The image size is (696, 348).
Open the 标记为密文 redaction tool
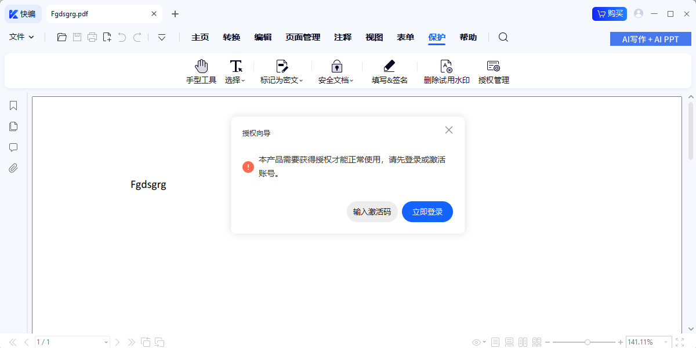[281, 71]
